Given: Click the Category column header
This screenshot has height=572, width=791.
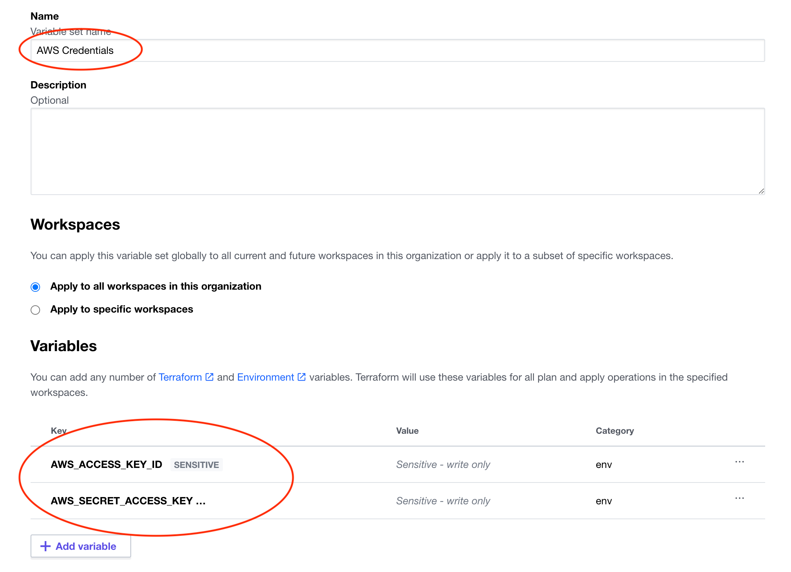Looking at the screenshot, I should click(x=615, y=431).
